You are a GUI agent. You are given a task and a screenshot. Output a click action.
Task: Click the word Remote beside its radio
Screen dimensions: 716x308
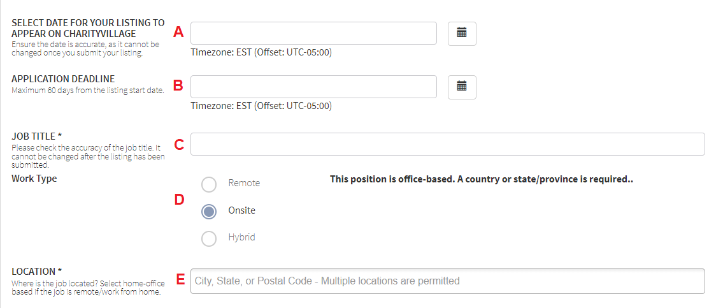[x=244, y=183]
